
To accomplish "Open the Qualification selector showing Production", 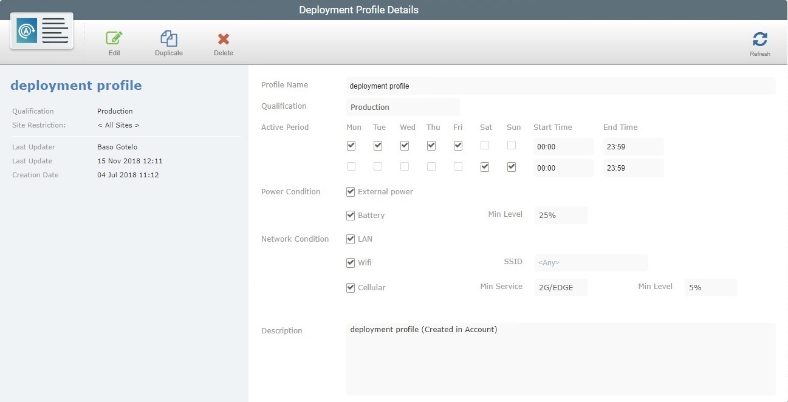I will pos(403,107).
